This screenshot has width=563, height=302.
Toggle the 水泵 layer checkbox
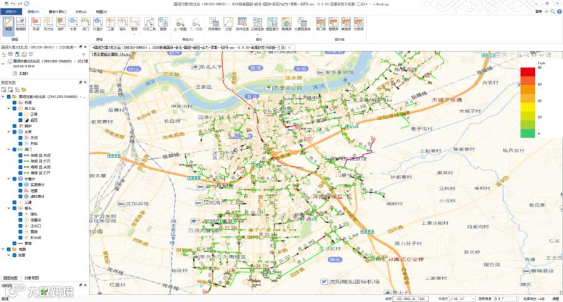click(14, 132)
